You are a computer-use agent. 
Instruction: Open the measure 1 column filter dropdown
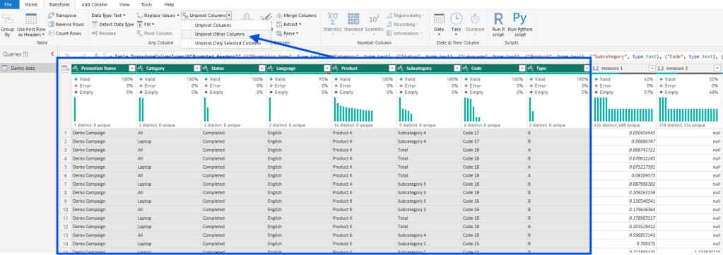pos(652,69)
